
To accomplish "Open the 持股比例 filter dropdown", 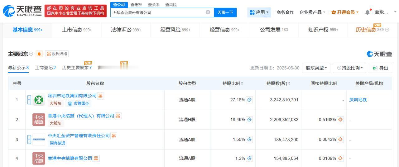I will pos(350,68).
